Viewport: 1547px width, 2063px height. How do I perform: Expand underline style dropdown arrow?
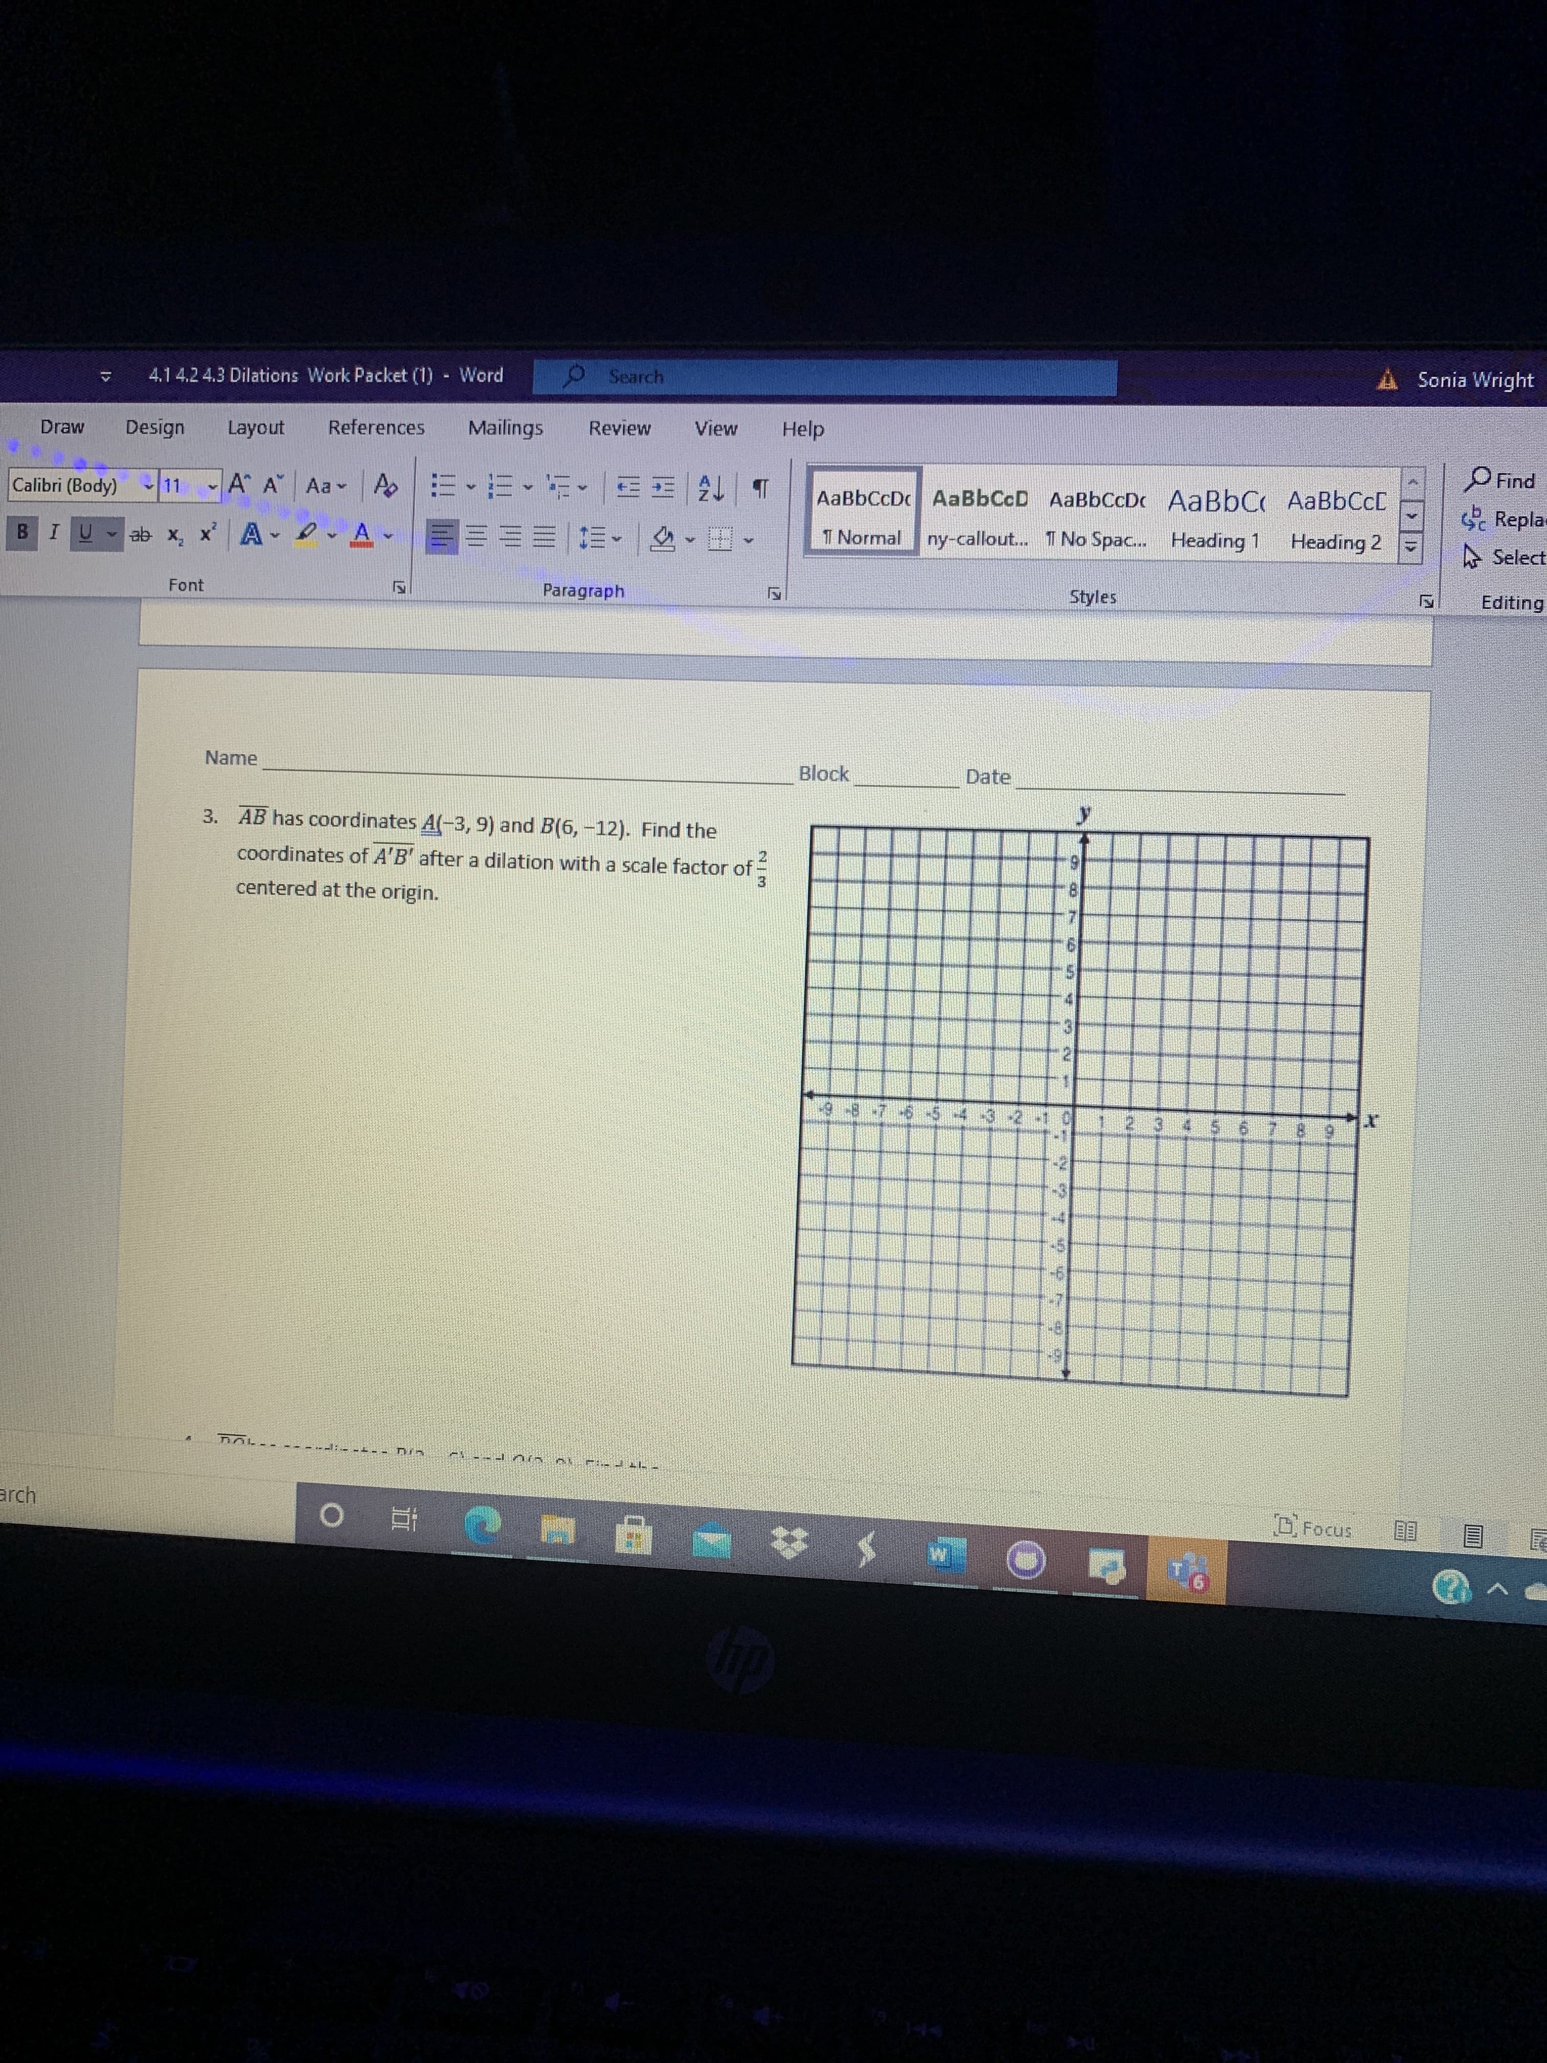coord(112,534)
